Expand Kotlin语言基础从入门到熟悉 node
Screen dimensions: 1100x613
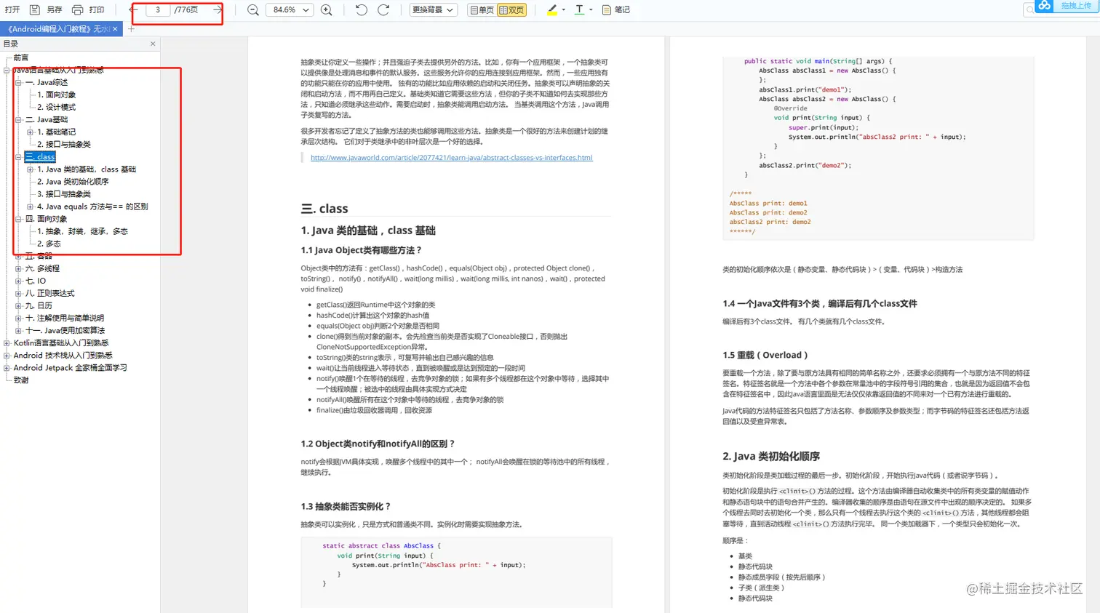(x=7, y=343)
